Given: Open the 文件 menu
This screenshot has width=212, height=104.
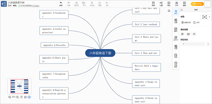Looking at the screenshot, I should point(10,6).
